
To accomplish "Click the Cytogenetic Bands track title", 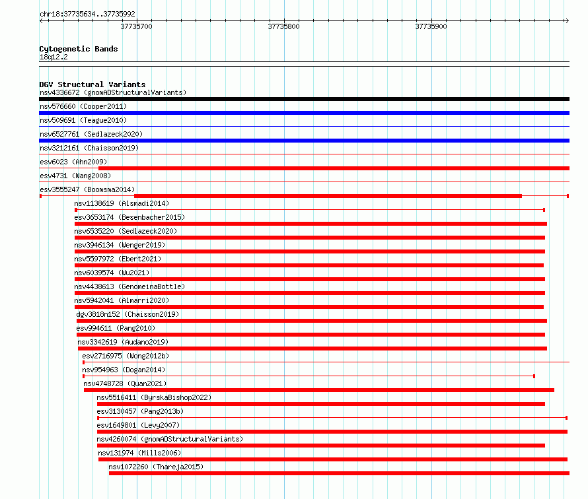I will (x=79, y=49).
